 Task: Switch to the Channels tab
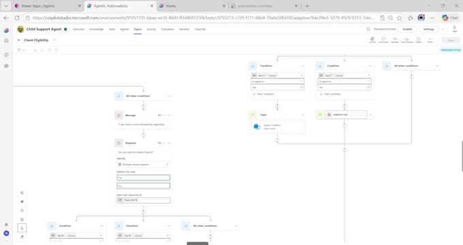coord(200,29)
